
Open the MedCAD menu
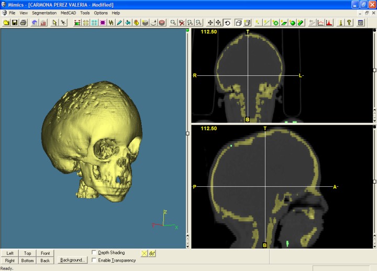(68, 13)
